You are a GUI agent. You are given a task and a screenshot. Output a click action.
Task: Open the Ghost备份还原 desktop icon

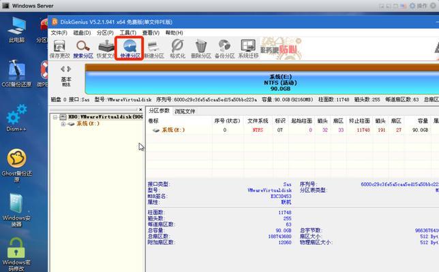pyautogui.click(x=16, y=165)
